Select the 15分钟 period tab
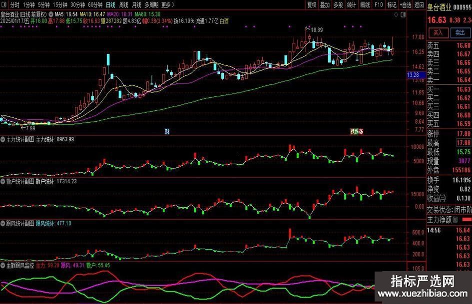472x304 pixels. [60, 5]
